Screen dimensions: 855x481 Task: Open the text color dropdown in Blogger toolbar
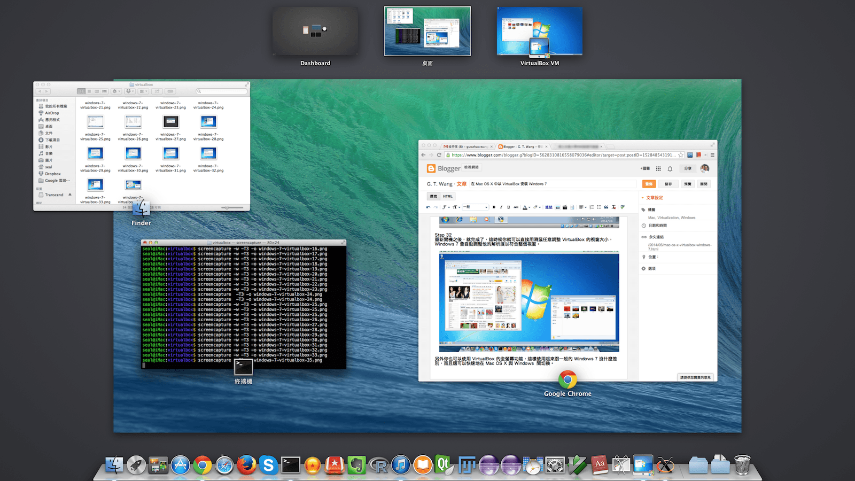point(525,207)
